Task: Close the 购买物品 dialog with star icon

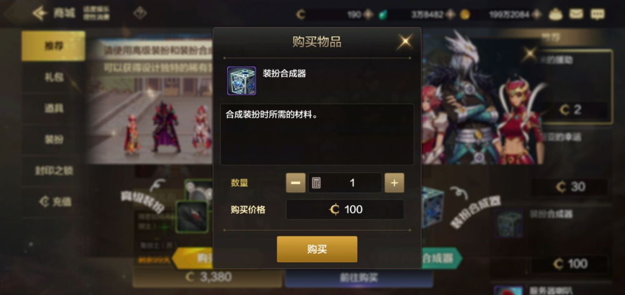Action: (x=404, y=42)
